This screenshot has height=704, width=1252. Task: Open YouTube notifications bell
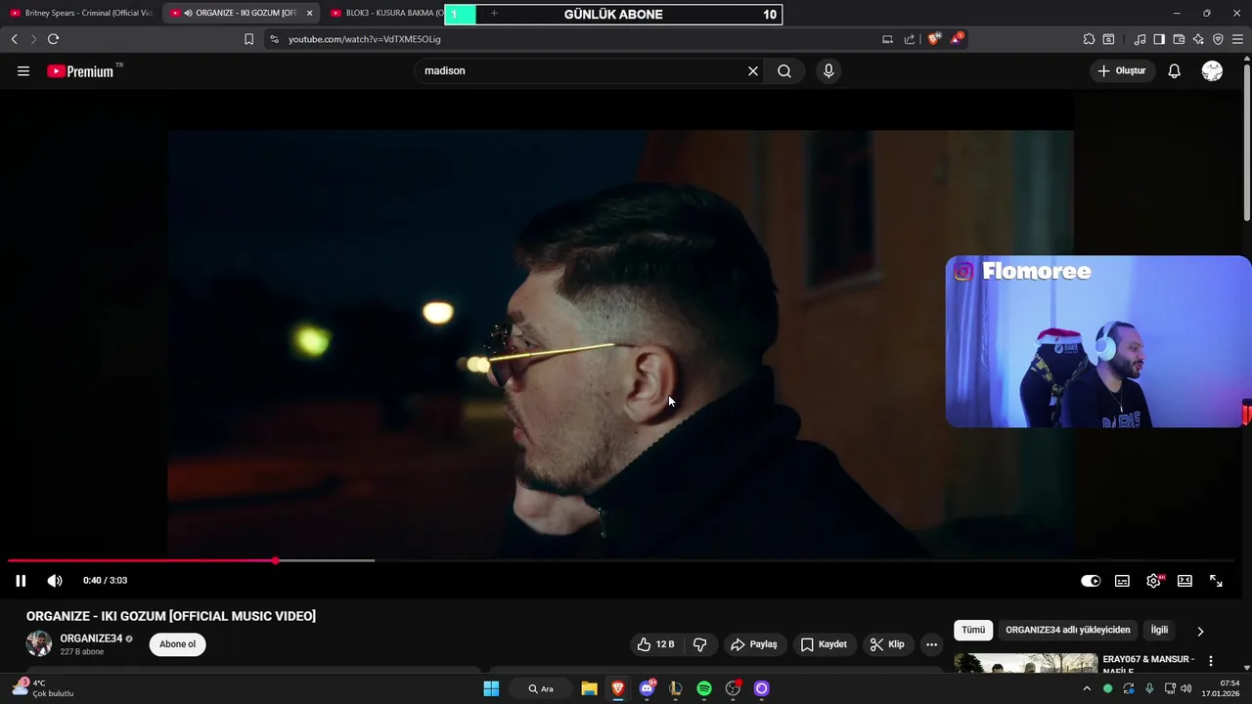click(x=1174, y=70)
